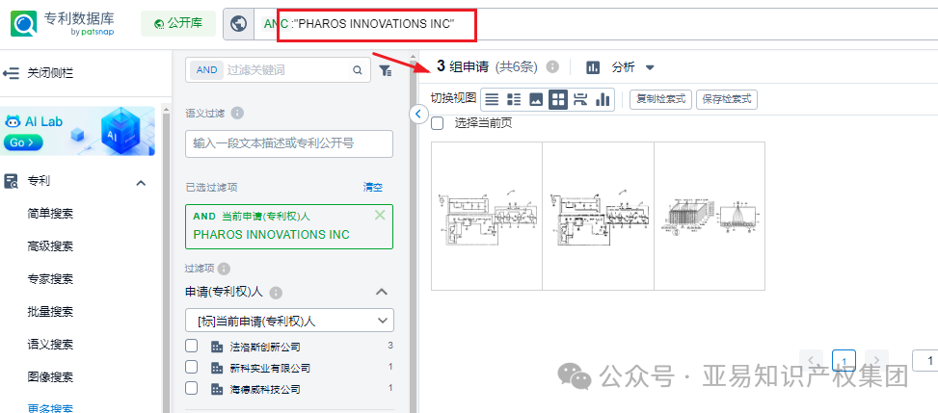This screenshot has height=413, width=938.
Task: Open the globe region selector icon
Action: click(239, 24)
